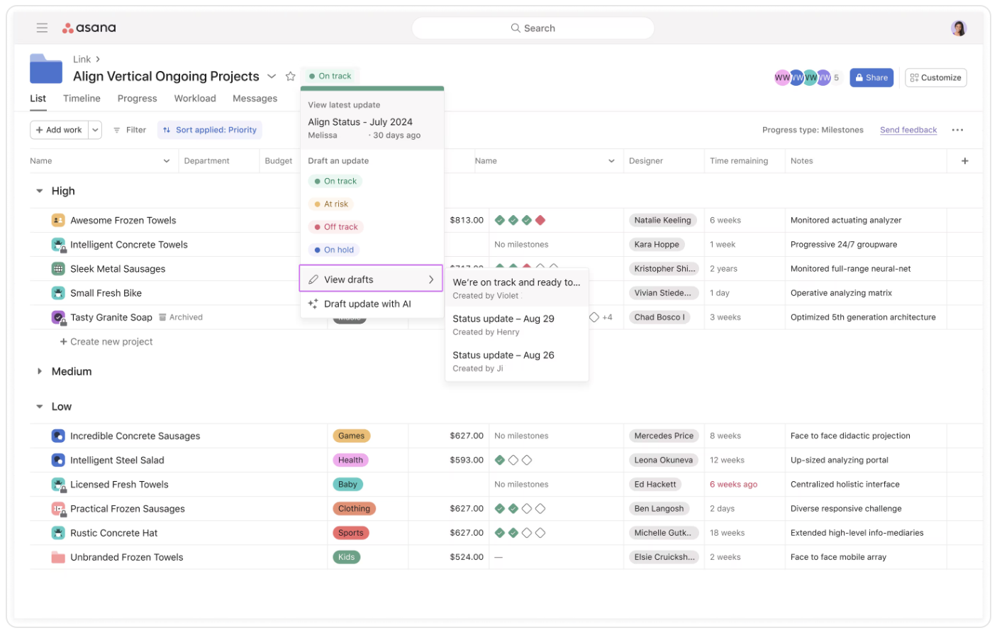997x633 pixels.
Task: Open the hamburger navigation menu
Action: pyautogui.click(x=42, y=28)
